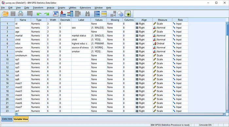
Task: Click the variable name 'pn1'
Action: [x=17, y=111]
